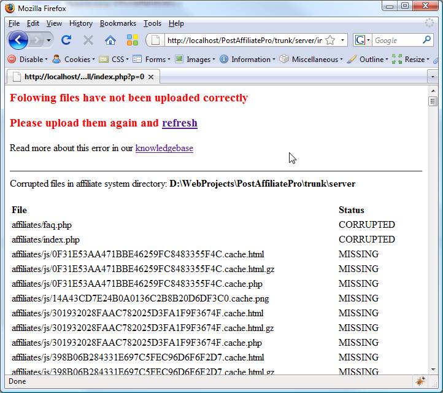This screenshot has width=443, height=393.
Task: Click the Outline pencil icon
Action: [352, 59]
